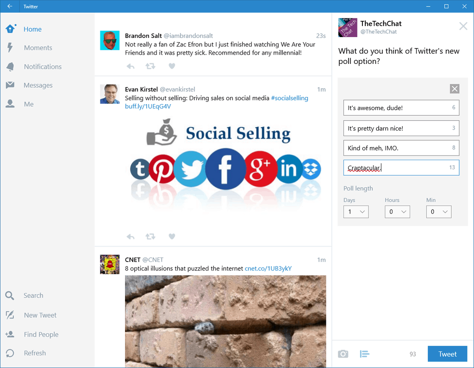Screen dimensions: 474x368
Task: Choose Find People in the sidebar
Action: [41, 334]
